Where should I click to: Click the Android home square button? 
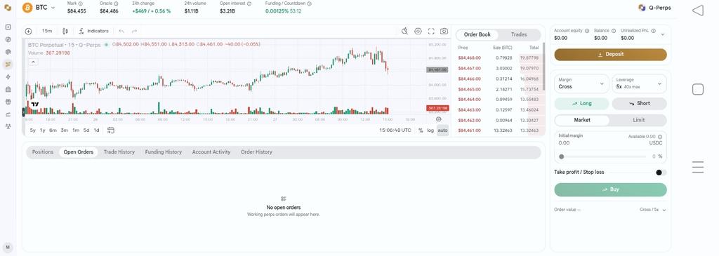697,89
